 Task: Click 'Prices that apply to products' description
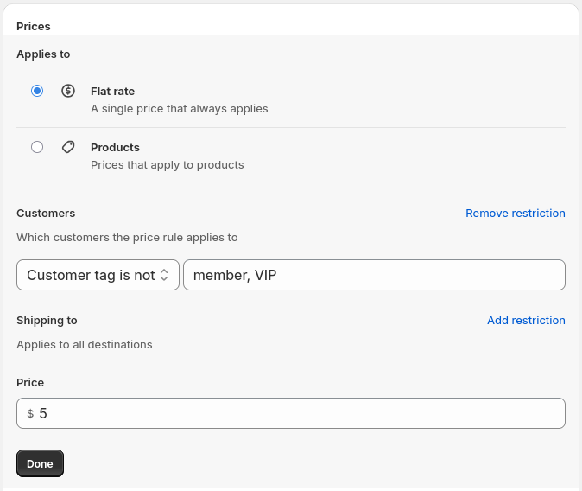pyautogui.click(x=167, y=165)
